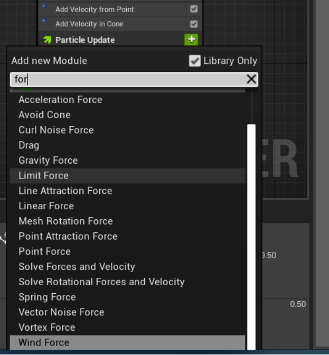
Task: Click the module search input field
Action: point(127,79)
